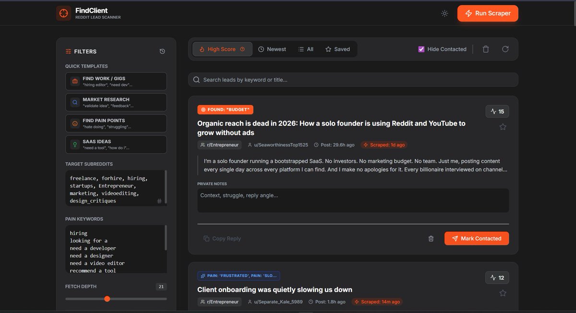Uncheck the Hide Contacted checkbox
576x313 pixels.
[x=421, y=49]
